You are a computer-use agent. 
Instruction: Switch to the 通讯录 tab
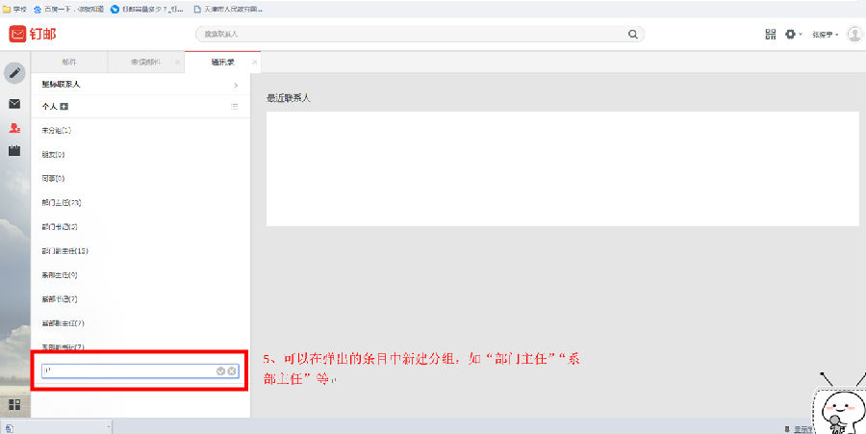tap(223, 62)
